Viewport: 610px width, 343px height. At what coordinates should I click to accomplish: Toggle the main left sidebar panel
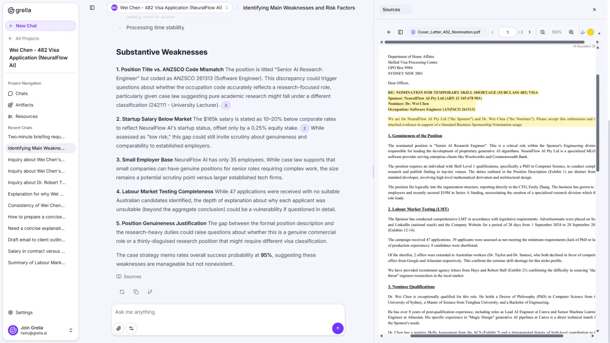point(92,8)
